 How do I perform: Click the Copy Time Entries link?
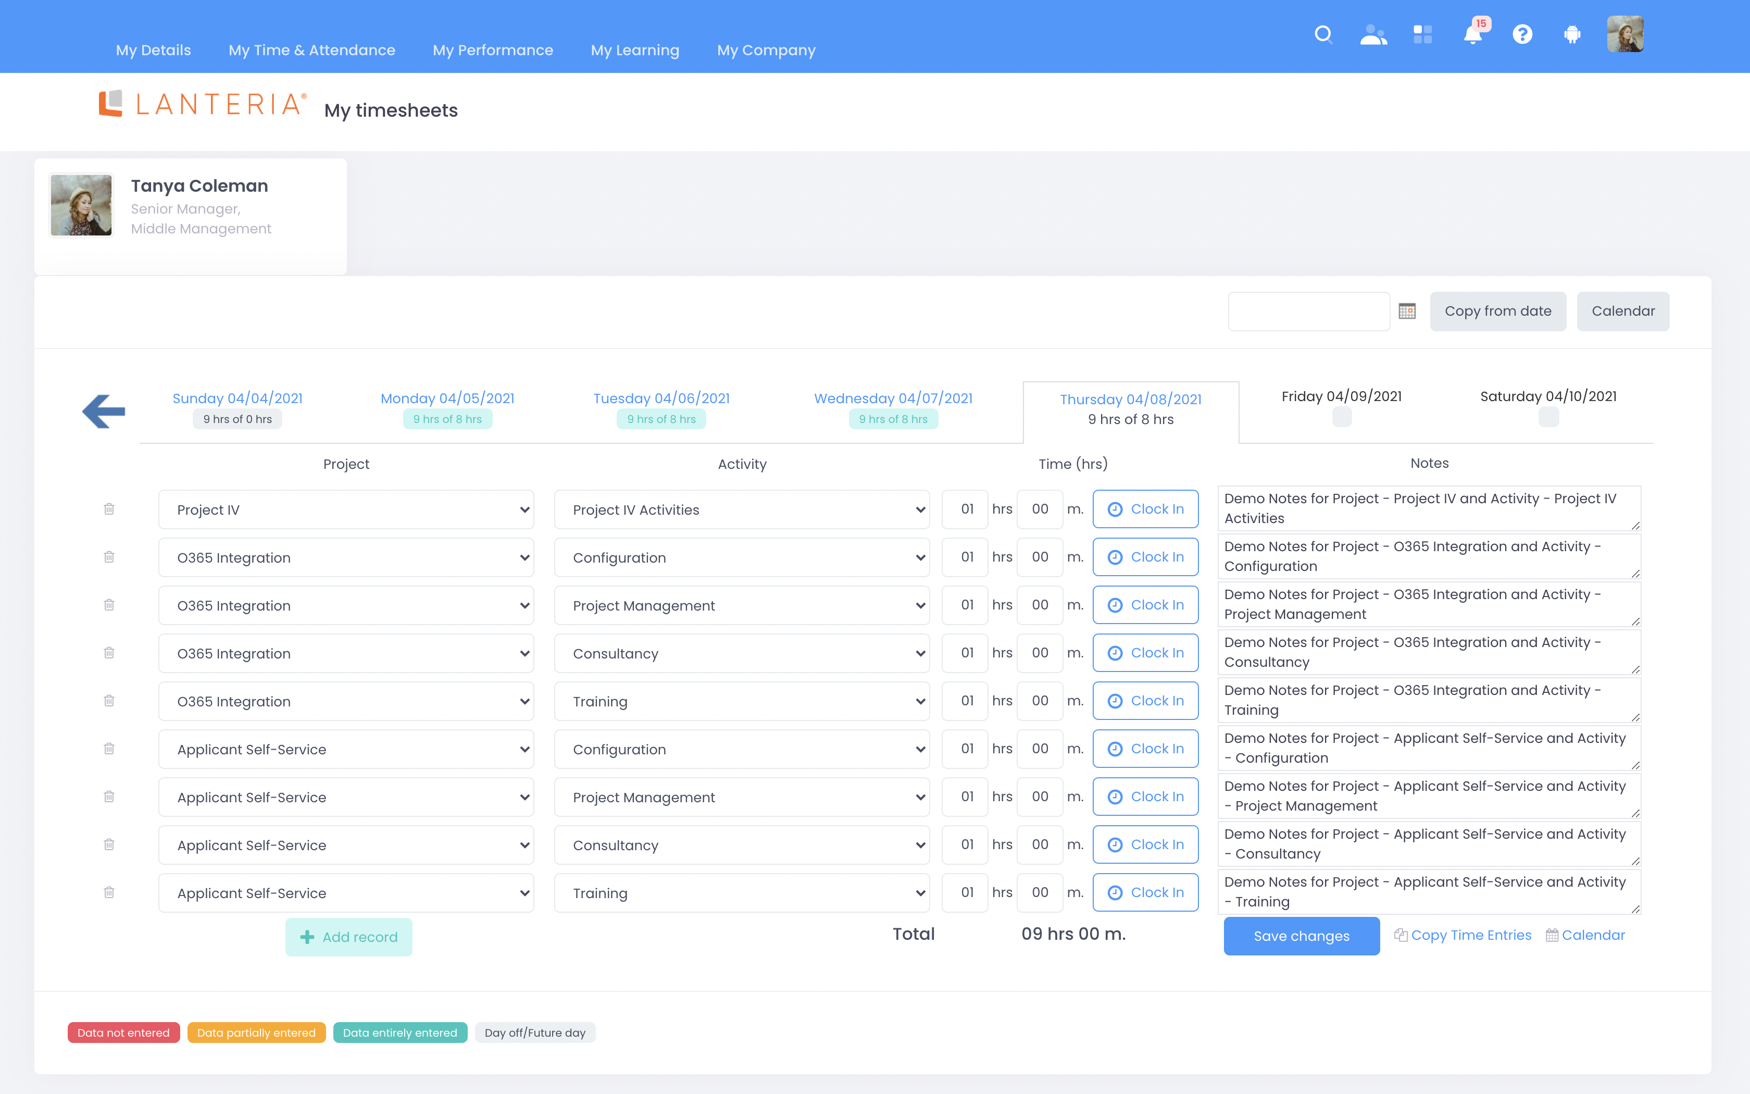pos(1470,935)
